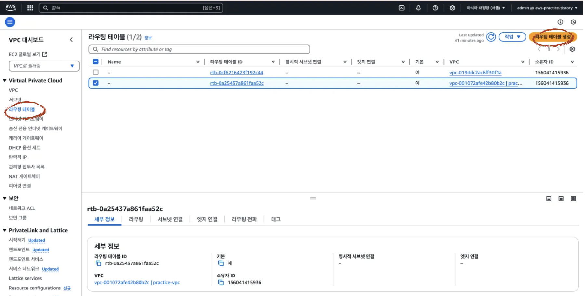This screenshot has width=586, height=296.
Task: Refresh the route tables list
Action: pos(491,37)
